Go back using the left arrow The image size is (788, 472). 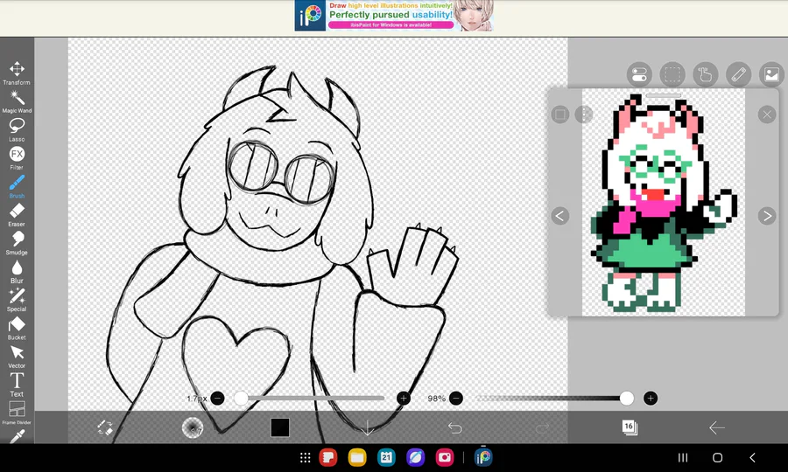coord(716,428)
